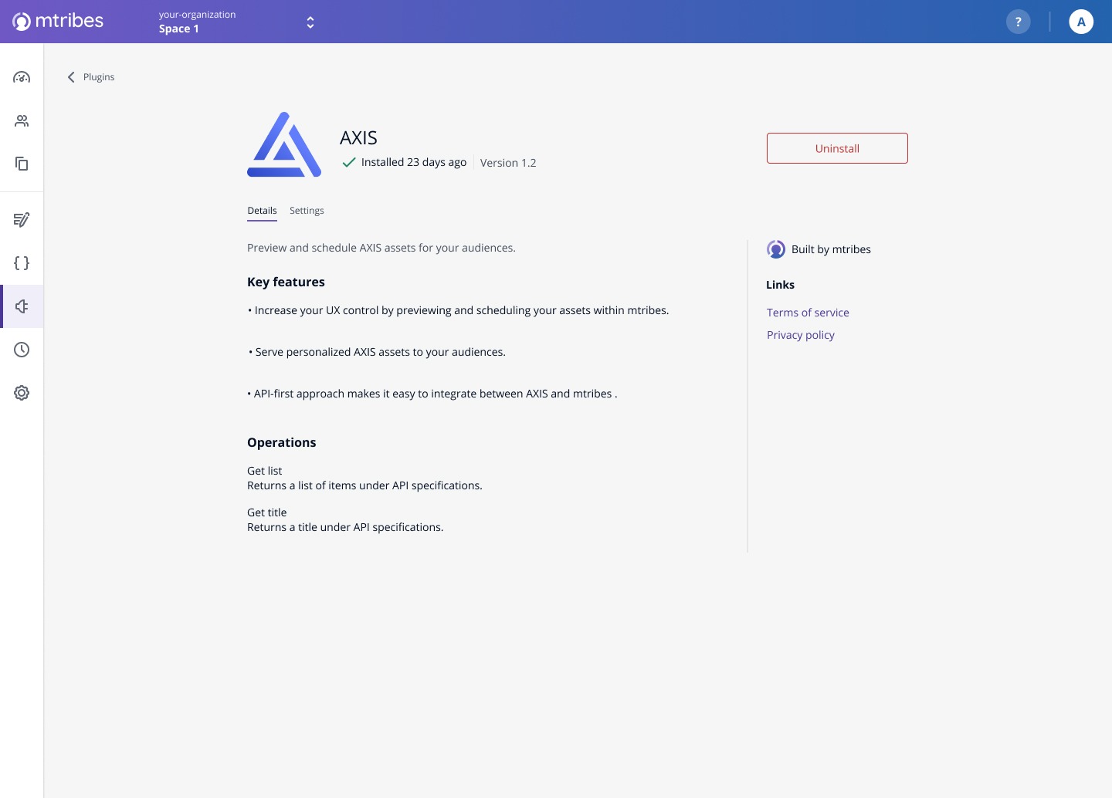The height and width of the screenshot is (798, 1112).
Task: Click the mtribes builder icon beside Built by
Action: [776, 249]
